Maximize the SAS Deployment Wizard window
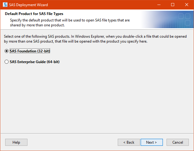This screenshot has width=194, height=151. (173, 5)
